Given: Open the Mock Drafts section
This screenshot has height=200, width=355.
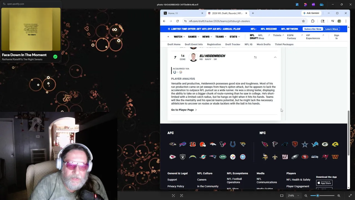Looking at the screenshot, I should pos(263,44).
